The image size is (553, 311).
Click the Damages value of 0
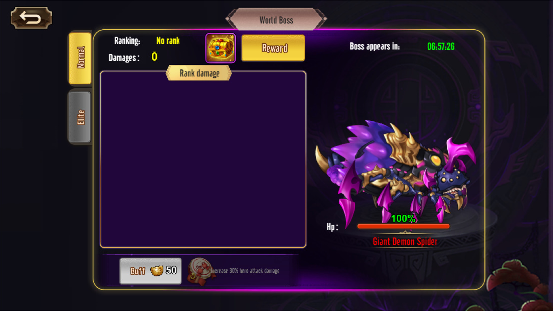(x=154, y=57)
